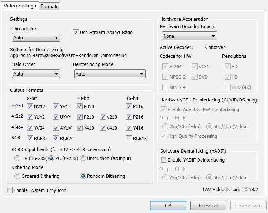Open the Threads for dropdown
268x213 pixels.
click(x=36, y=37)
